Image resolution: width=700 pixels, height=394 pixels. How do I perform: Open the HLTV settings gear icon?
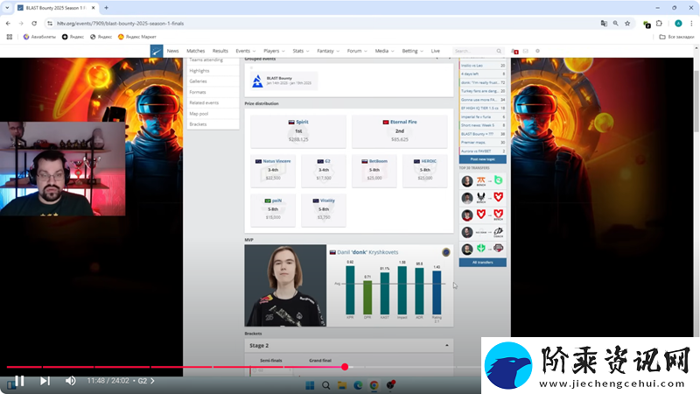pos(537,51)
